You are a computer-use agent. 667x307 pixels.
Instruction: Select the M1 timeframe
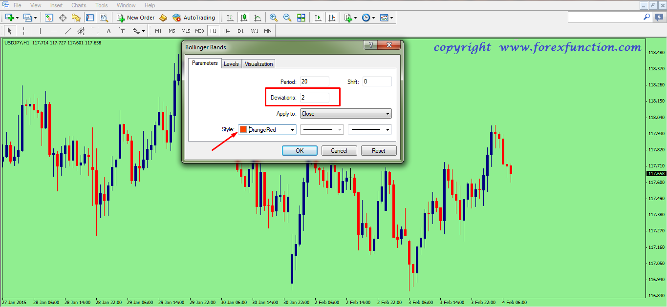pos(158,31)
